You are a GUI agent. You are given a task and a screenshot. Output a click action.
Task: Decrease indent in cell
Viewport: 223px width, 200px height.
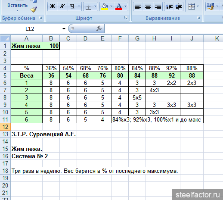coord(169,6)
